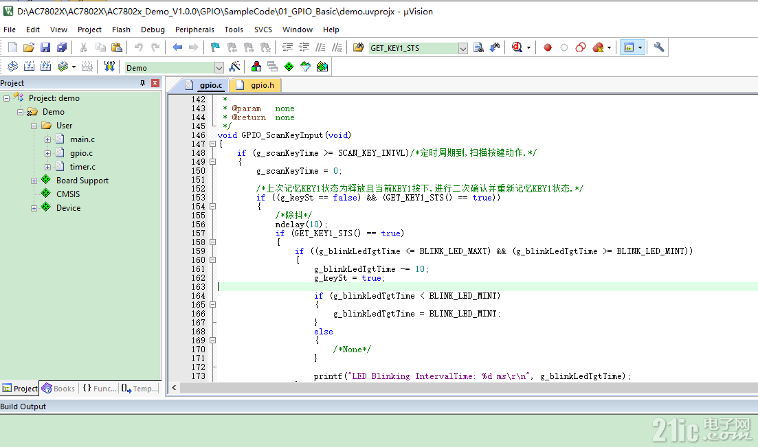758x447 pixels.
Task: Expand the Board Support group
Action: tap(34, 181)
